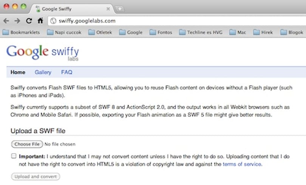Screen dimensions: 306x185
Task: Click the globe site-info icon in the address bar
Action: 53,21
